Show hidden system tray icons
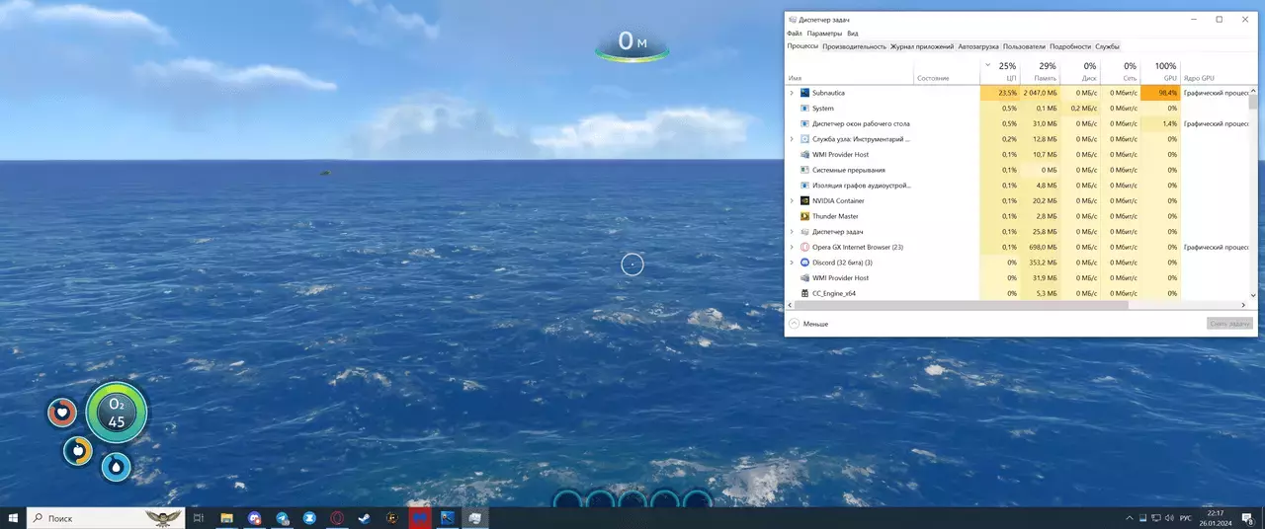 coord(1130,518)
